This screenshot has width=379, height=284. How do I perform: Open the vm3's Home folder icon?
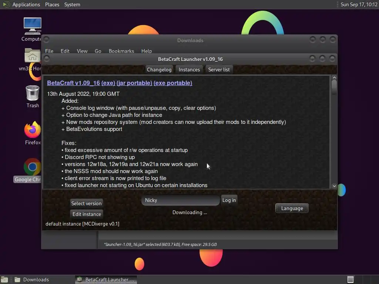pos(33,56)
